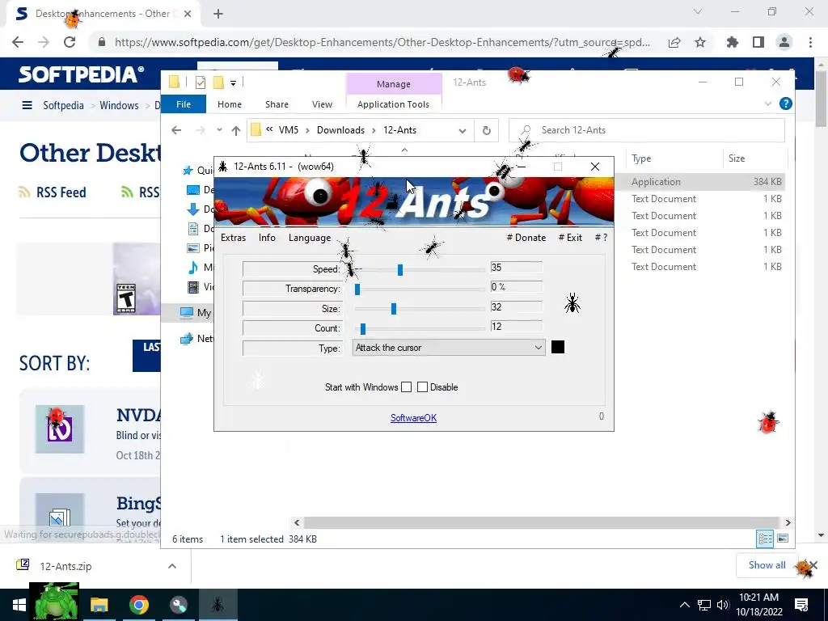Click the # Exit menu item
828x621 pixels.
570,238
